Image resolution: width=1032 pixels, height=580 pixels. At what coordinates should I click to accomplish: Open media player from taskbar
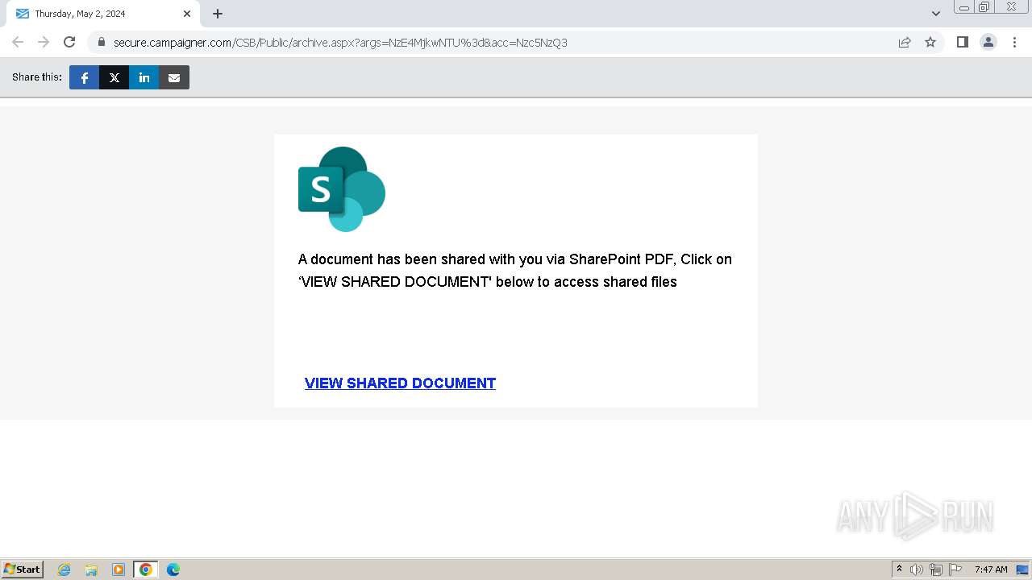point(119,570)
